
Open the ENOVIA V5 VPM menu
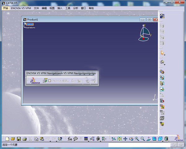pyautogui.click(x=21, y=8)
